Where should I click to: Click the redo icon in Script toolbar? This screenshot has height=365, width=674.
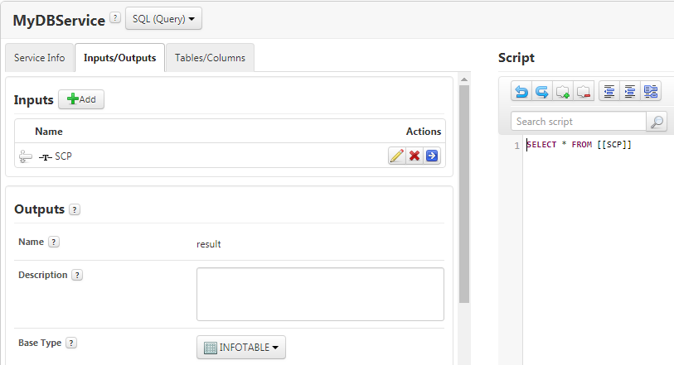pos(542,91)
